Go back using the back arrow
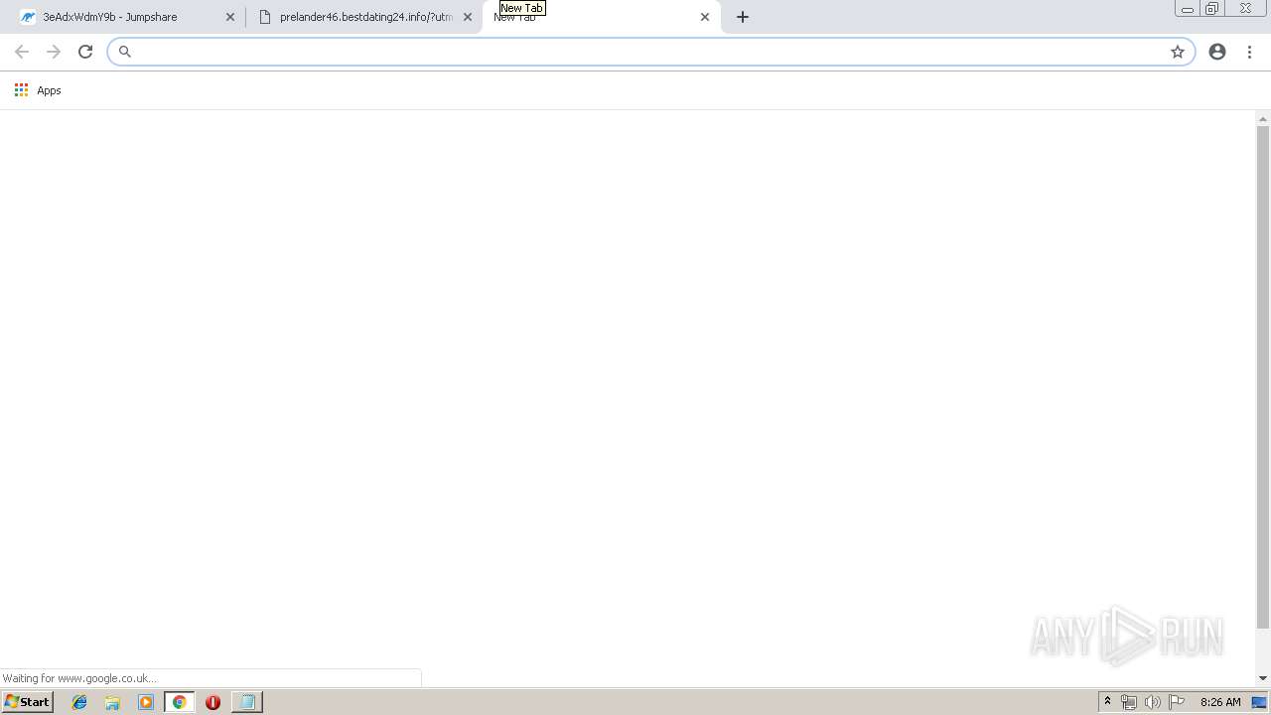This screenshot has height=715, width=1271. (x=22, y=52)
